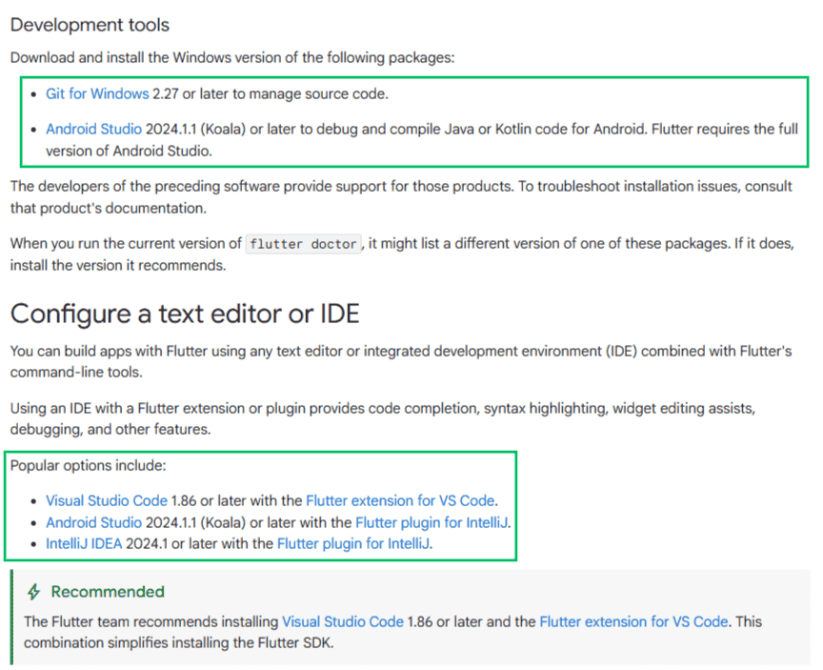Viewport: 823px width, 670px height.
Task: Open the Android Studio link under Development tools
Action: (x=93, y=130)
